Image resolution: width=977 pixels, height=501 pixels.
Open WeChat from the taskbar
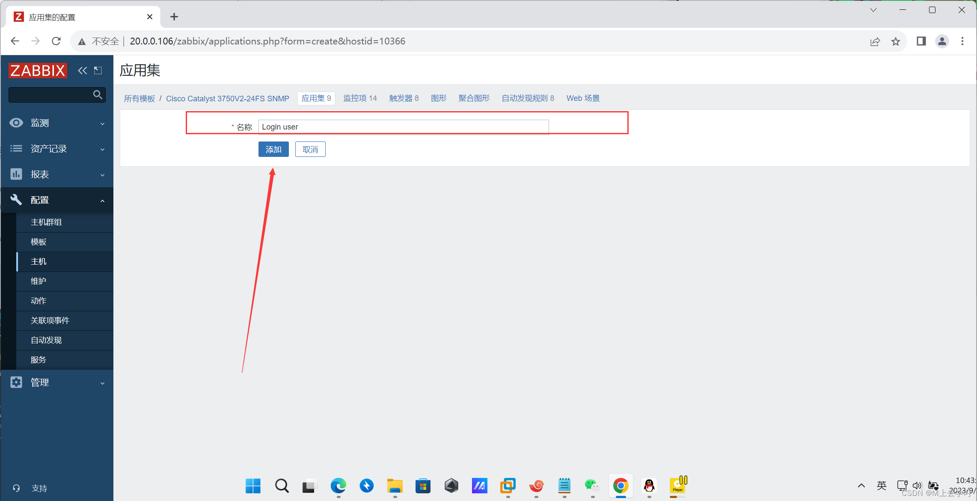click(x=592, y=486)
